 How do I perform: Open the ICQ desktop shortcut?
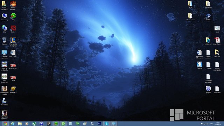13,17
